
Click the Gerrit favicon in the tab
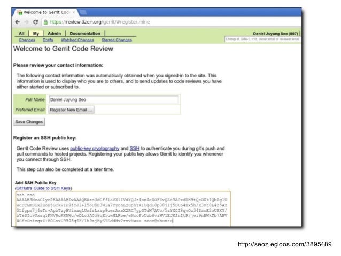(20, 13)
